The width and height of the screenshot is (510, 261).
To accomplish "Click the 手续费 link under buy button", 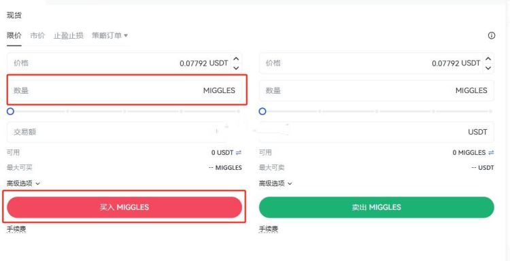I will pos(16,229).
